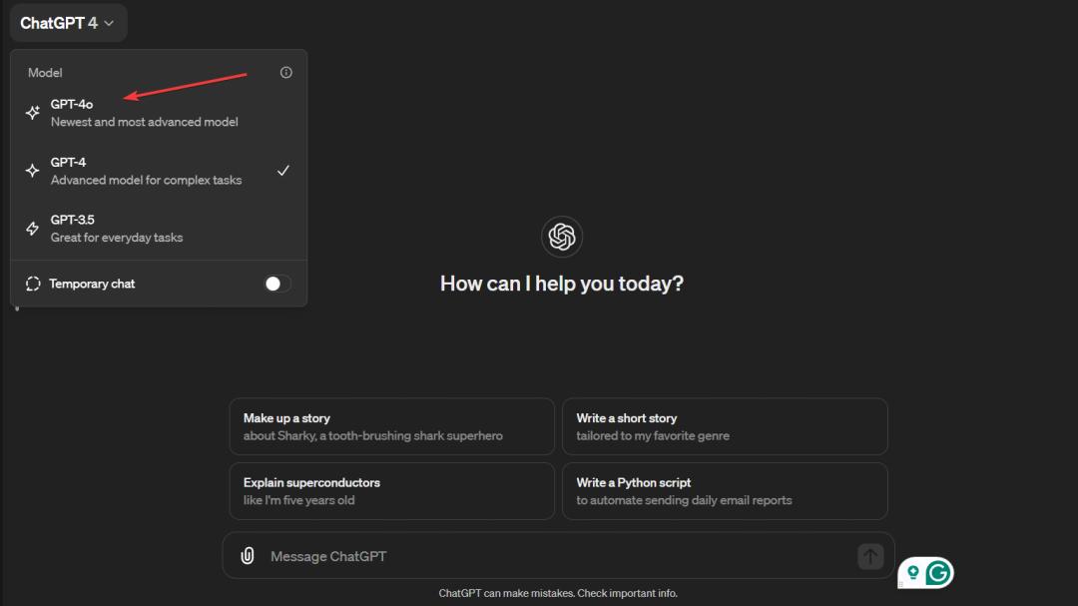Click the sparkle icon next to GPT-4o
Screen dimensions: 1078x606
coord(33,113)
